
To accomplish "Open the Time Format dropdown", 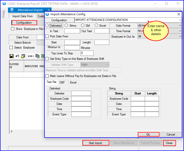I will [180, 31].
